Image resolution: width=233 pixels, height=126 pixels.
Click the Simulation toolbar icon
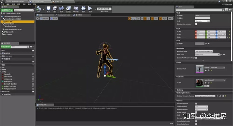(83, 9)
